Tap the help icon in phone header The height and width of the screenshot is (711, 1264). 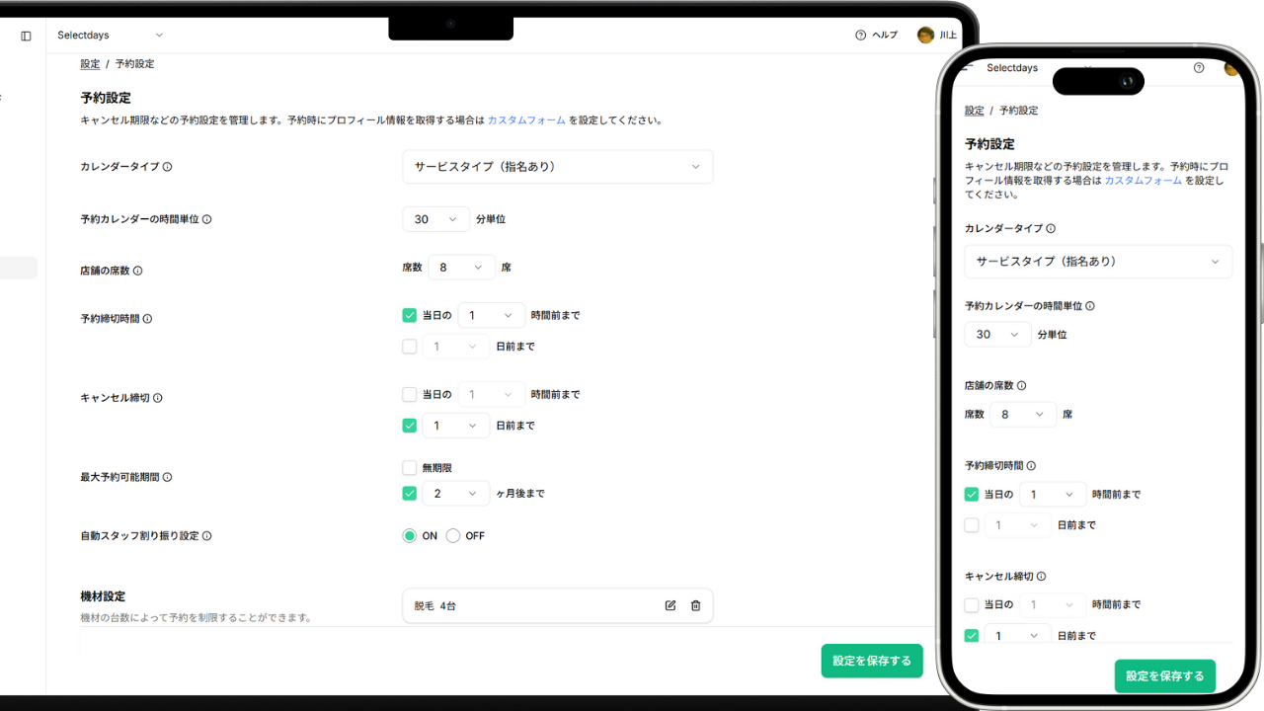[x=1199, y=68]
